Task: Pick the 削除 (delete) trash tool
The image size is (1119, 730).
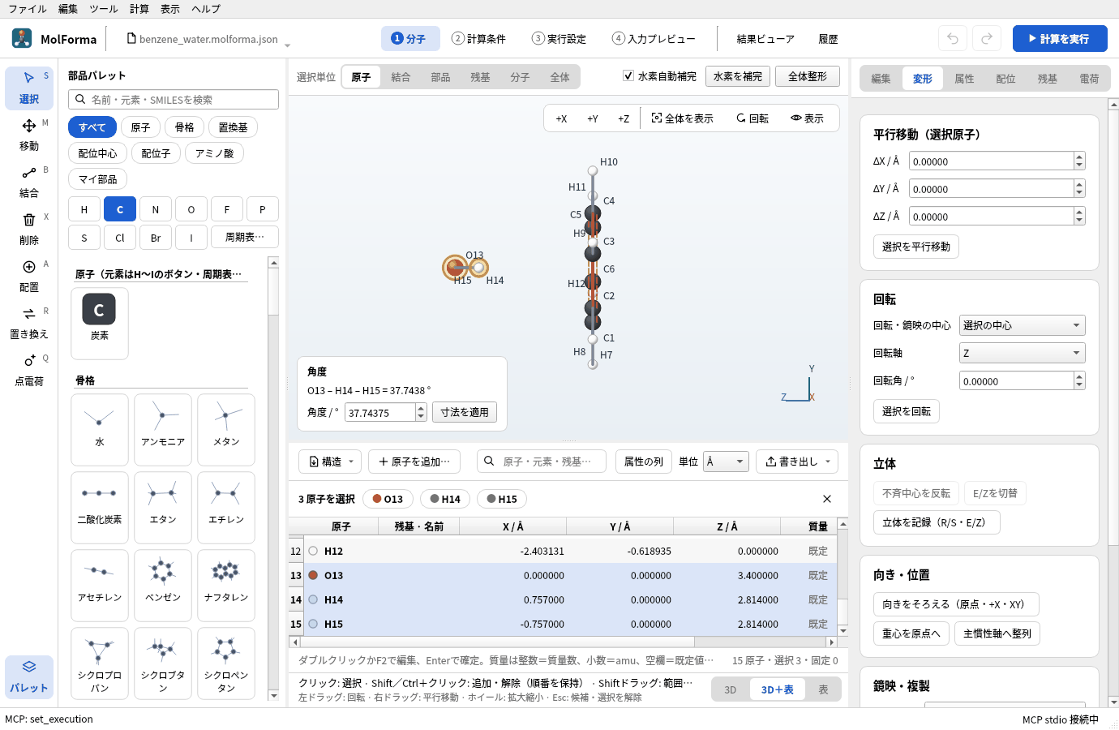Action: 29,229
